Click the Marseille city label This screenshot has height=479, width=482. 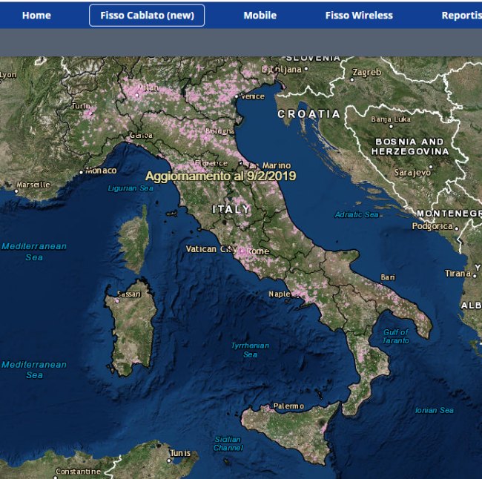click(x=33, y=184)
